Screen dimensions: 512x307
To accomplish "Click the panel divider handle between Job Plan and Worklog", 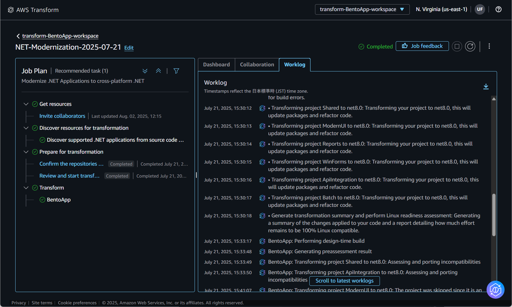I will pyautogui.click(x=196, y=175).
